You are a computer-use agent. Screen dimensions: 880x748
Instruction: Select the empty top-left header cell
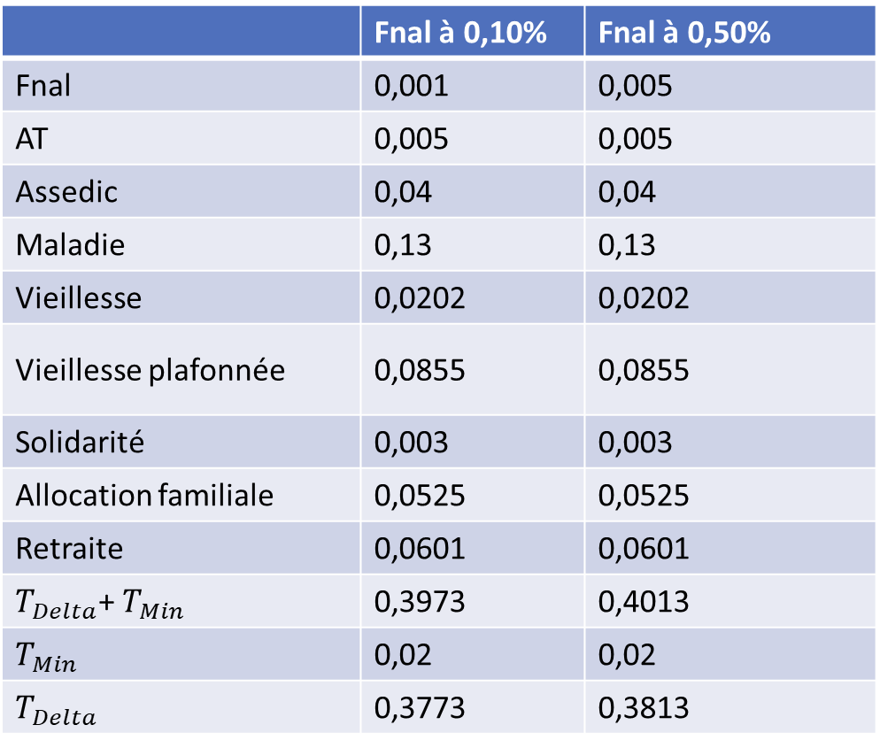(x=181, y=33)
